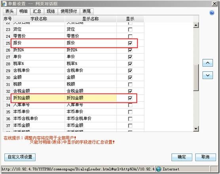Check the 显示 checkbox for 入库单号
Viewport: 220px width, 174px height.
click(130, 105)
